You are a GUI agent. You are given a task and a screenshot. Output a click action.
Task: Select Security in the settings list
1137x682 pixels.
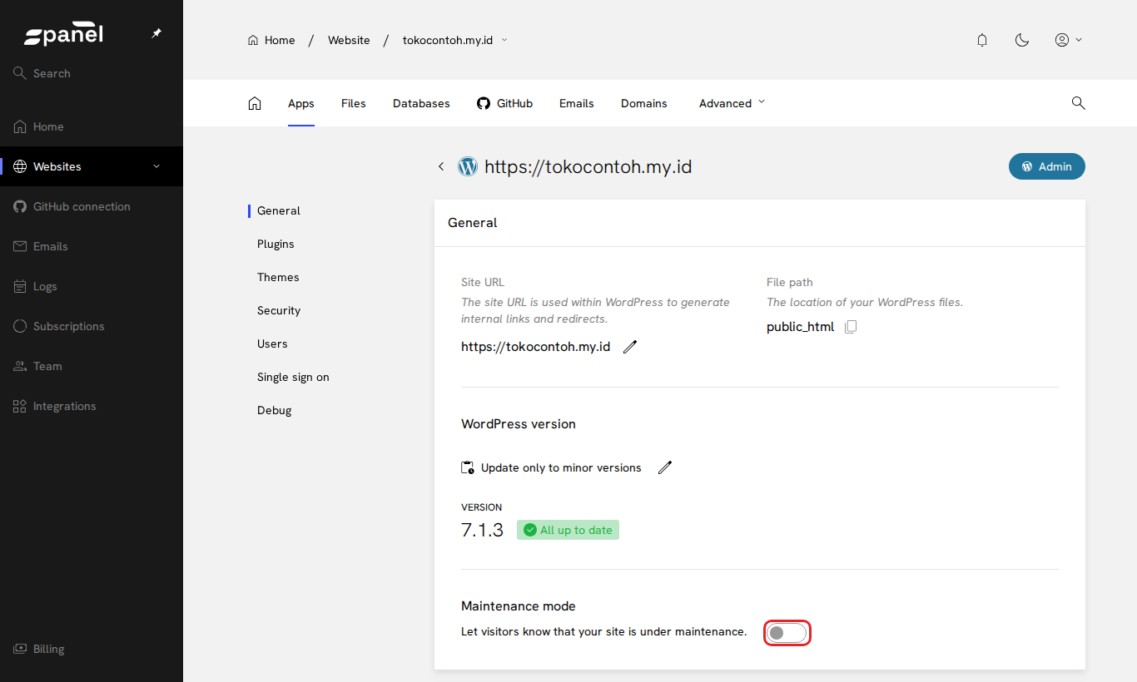[279, 310]
